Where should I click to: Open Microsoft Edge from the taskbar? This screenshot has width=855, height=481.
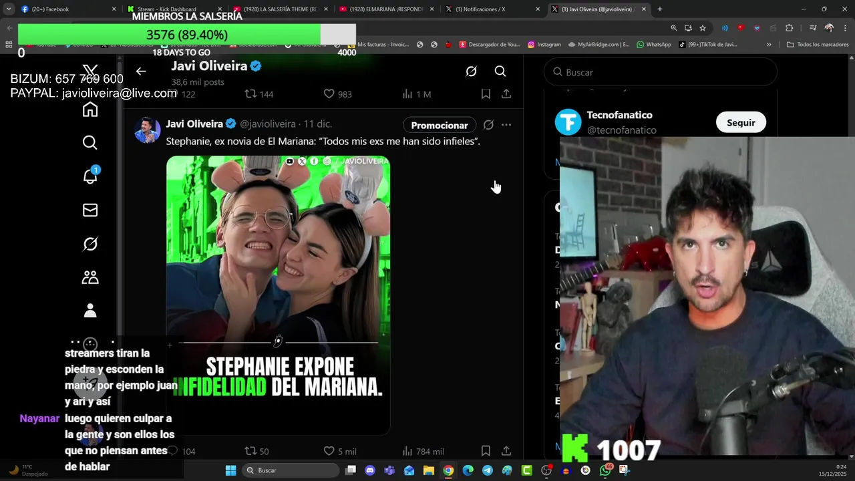[468, 470]
